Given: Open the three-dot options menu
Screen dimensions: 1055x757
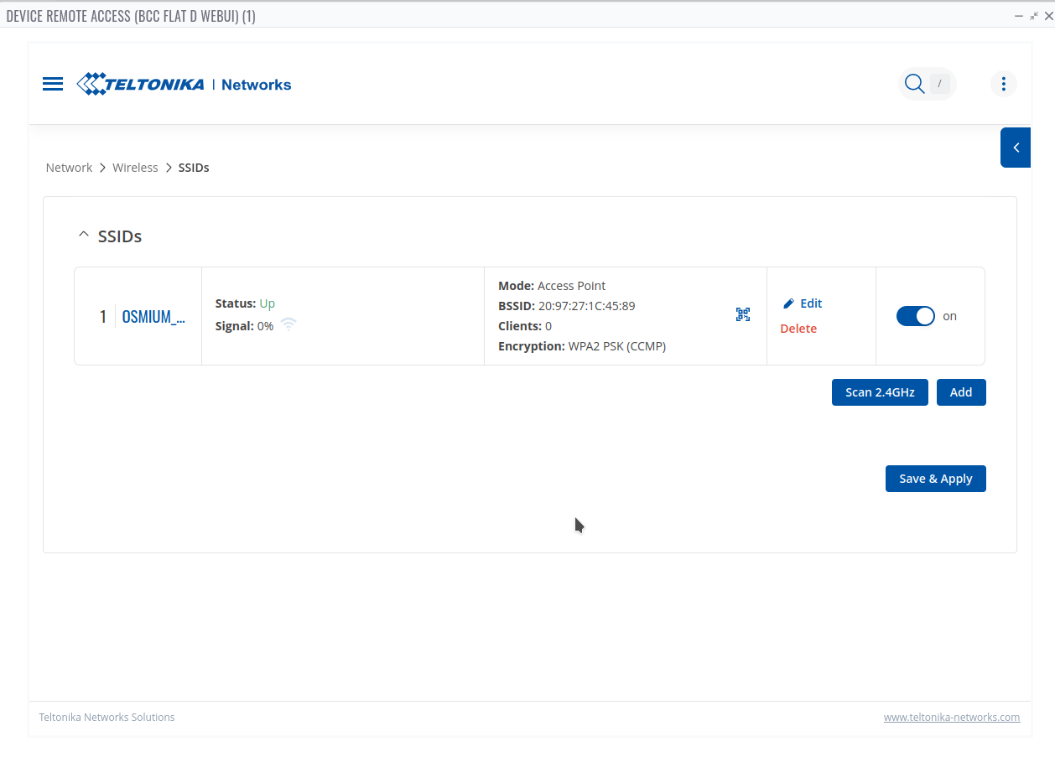Looking at the screenshot, I should tap(1004, 84).
